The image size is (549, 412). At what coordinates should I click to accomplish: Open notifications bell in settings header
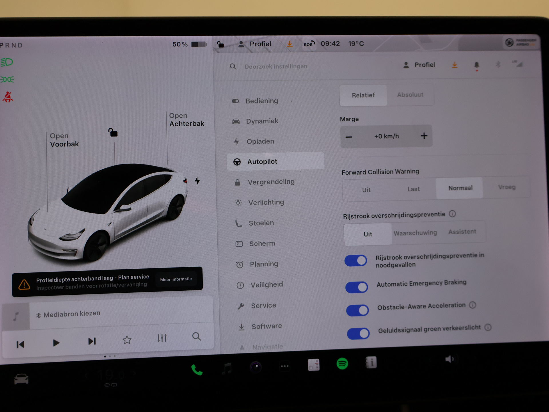pos(476,65)
